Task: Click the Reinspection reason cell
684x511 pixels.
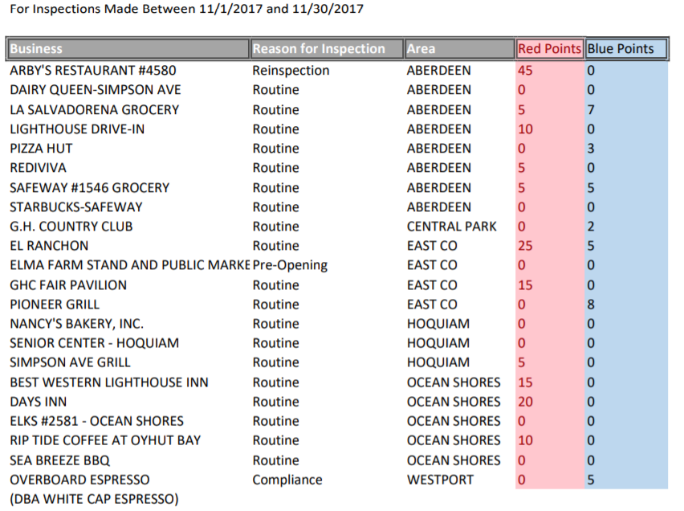Action: pyautogui.click(x=291, y=71)
